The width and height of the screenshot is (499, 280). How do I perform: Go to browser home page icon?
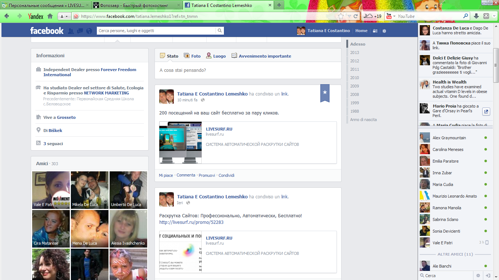coord(50,16)
